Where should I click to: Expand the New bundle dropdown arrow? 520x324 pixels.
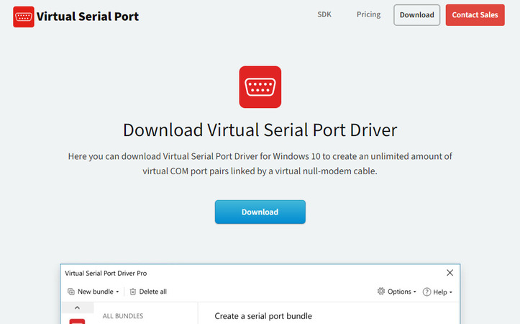[x=117, y=292]
